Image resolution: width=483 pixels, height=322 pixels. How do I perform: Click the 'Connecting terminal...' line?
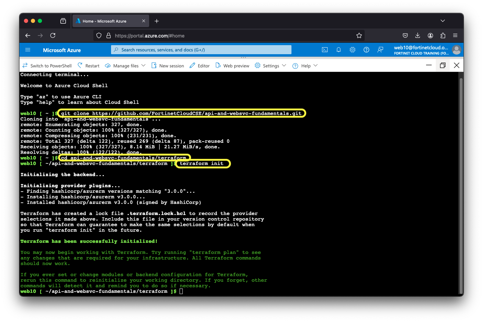54,74
